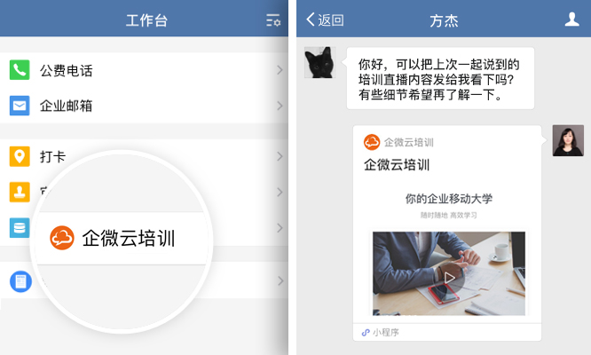
Task: Expand the 打卡 row chevron
Action: [x=280, y=156]
